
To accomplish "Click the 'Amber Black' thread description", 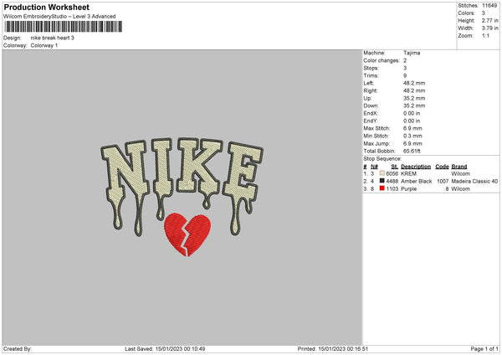I will click(x=416, y=182).
